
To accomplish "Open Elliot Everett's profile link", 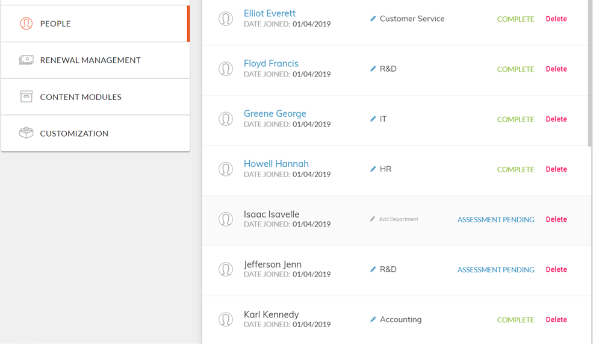I will (x=270, y=13).
